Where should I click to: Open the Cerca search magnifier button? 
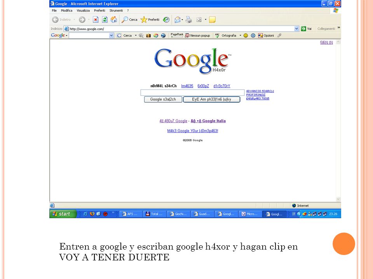[x=129, y=20]
